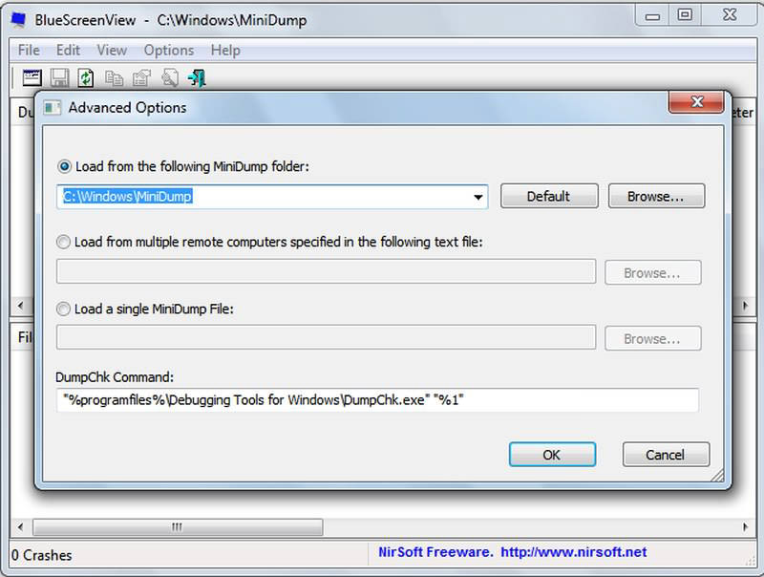The height and width of the screenshot is (577, 764).
Task: Browse for a MiniDump folder
Action: pyautogui.click(x=656, y=196)
